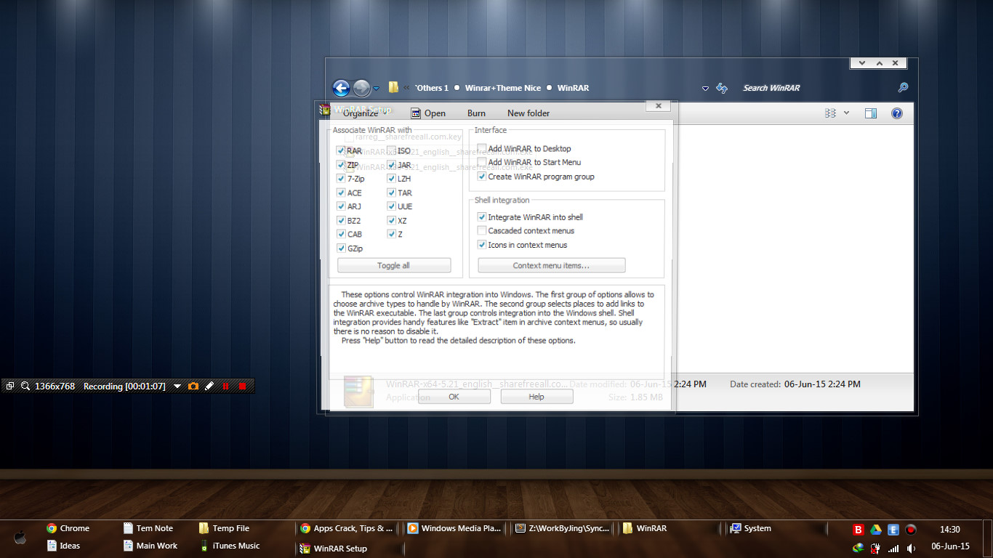The height and width of the screenshot is (558, 993).
Task: Change the Explorer view layout
Action: [x=831, y=113]
